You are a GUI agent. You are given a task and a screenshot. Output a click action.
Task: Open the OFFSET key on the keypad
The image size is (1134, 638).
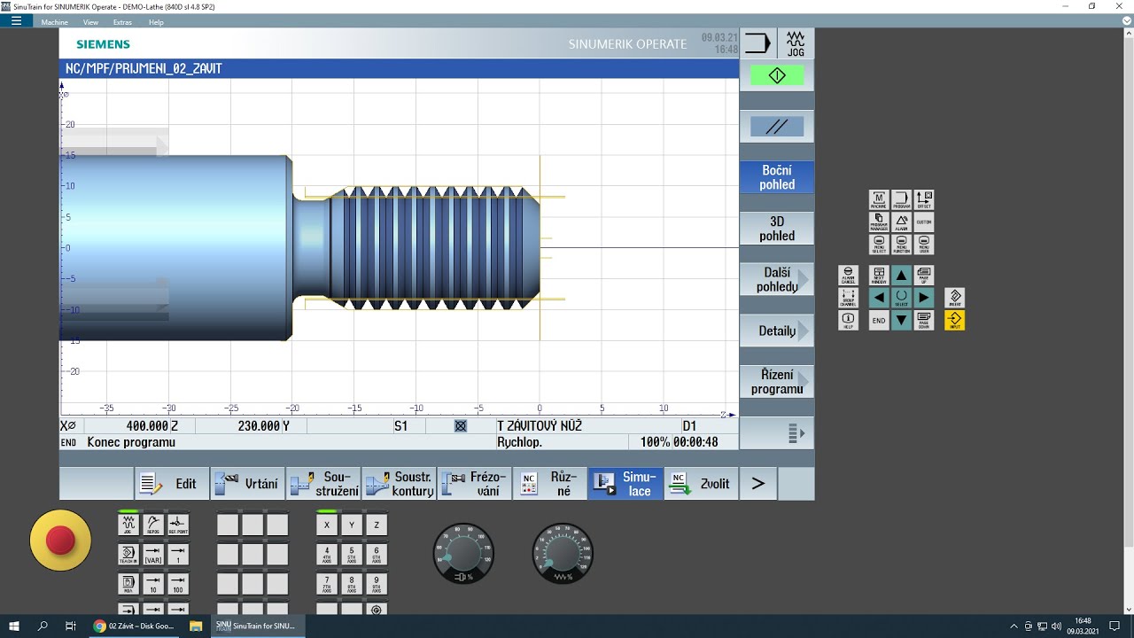924,200
